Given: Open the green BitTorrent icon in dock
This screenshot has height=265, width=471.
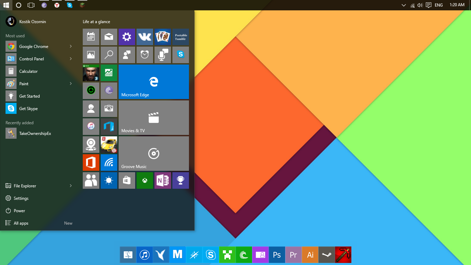Looking at the screenshot, I should tap(244, 255).
